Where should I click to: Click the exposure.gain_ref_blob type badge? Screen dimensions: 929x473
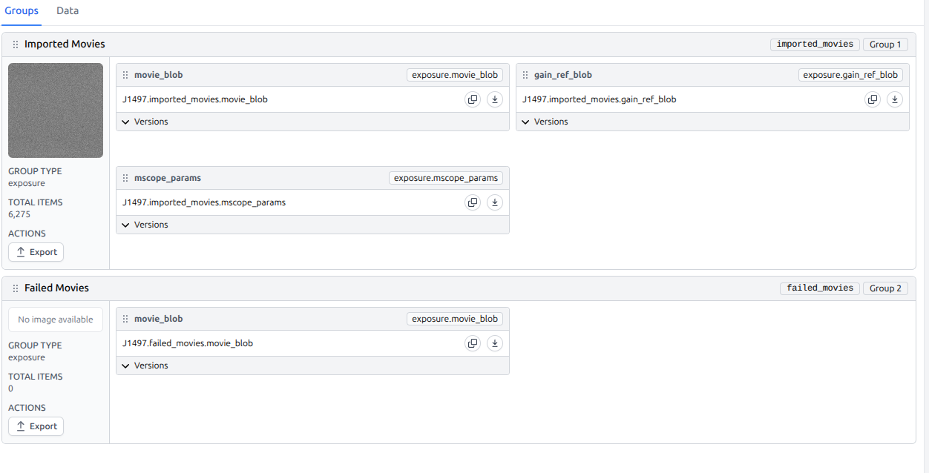[850, 75]
